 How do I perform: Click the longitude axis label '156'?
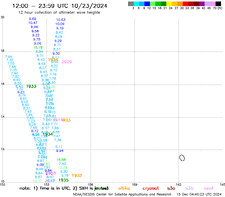[91, 185]
